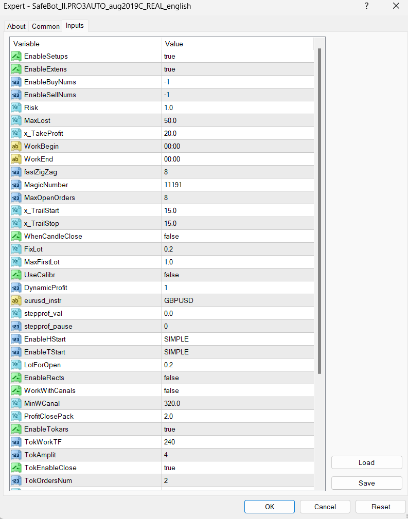This screenshot has height=519, width=408.
Task: Click the eurusd_instr string type icon
Action: pos(16,300)
